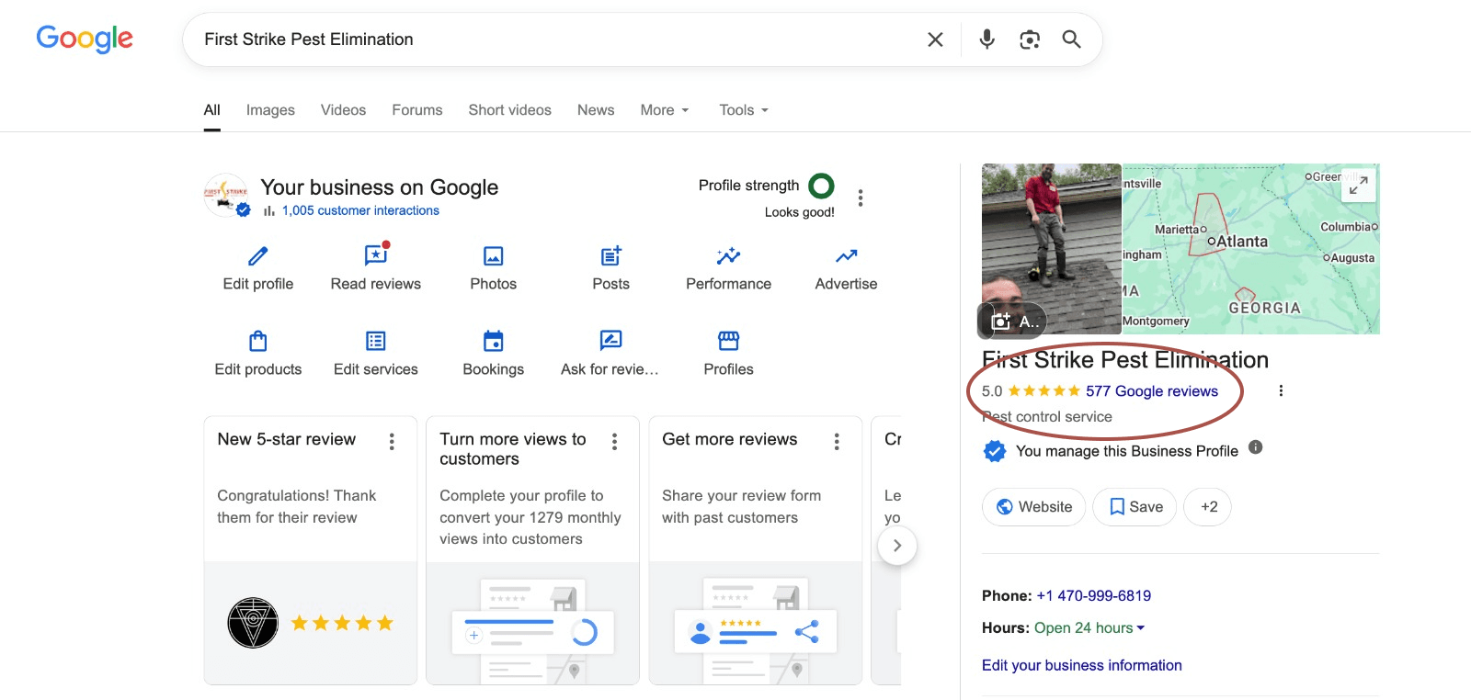Switch to the Videos tab
This screenshot has height=700, width=1471.
[x=343, y=110]
